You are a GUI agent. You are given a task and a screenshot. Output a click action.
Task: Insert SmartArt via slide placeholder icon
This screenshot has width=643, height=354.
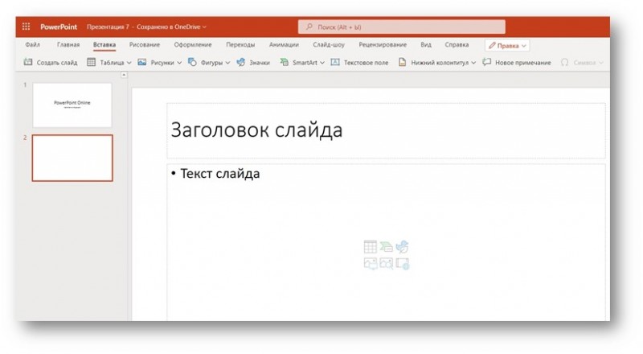coord(387,247)
